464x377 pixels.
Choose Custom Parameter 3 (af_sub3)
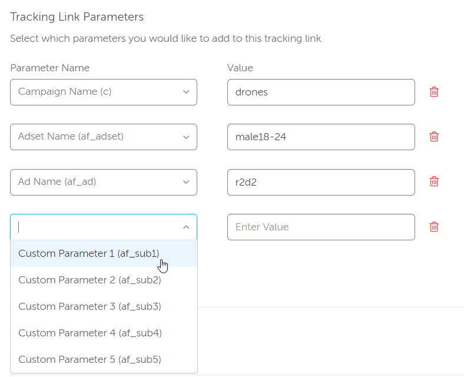click(90, 306)
